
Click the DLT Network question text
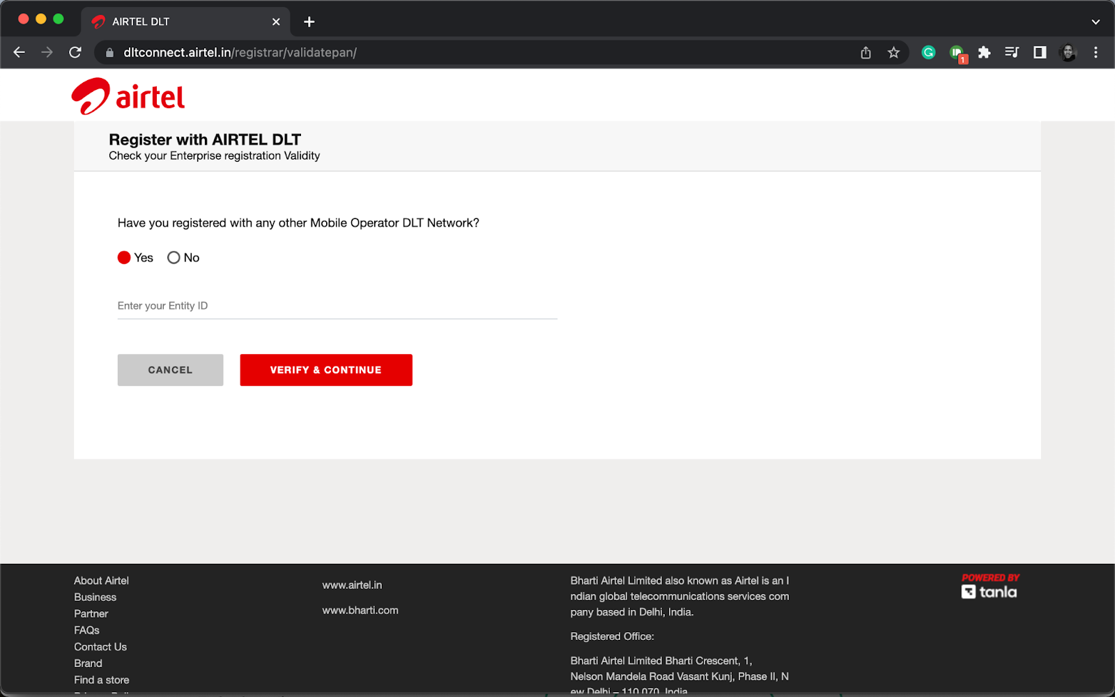point(298,223)
